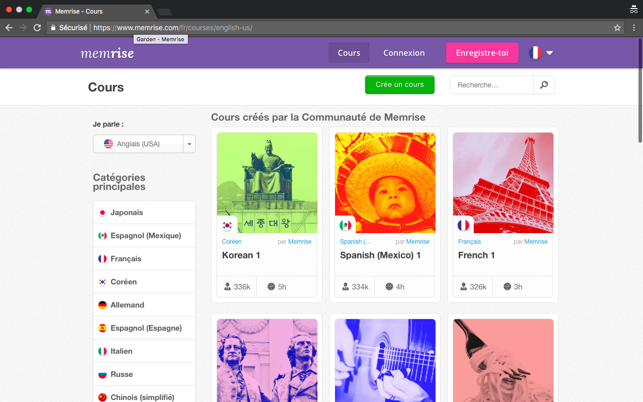
Task: Open the French 1 course title
Action: point(476,255)
